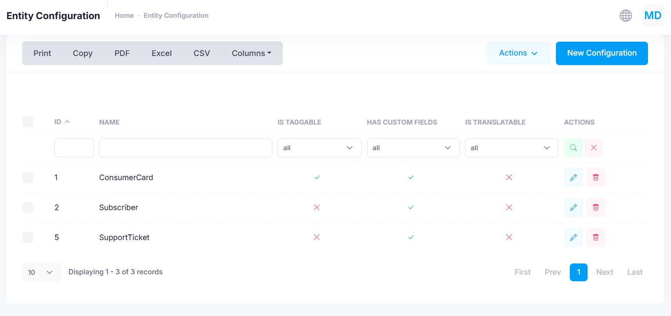Screen dimensions: 671x316
Task: Focus the Name filter input
Action: (x=185, y=148)
